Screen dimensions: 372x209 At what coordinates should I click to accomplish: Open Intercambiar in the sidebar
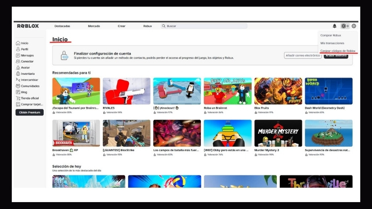click(29, 80)
